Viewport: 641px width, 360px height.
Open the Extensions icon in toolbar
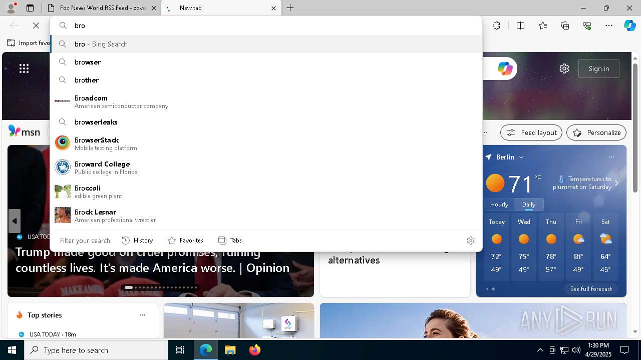tap(496, 25)
